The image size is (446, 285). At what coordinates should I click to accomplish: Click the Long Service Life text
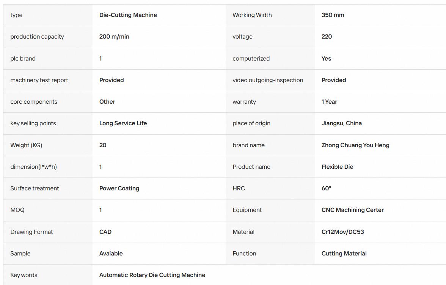[123, 123]
